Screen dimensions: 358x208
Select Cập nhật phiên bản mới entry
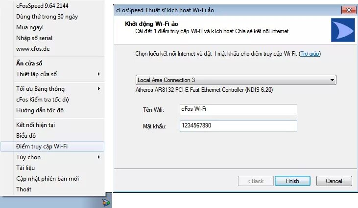[52, 179]
